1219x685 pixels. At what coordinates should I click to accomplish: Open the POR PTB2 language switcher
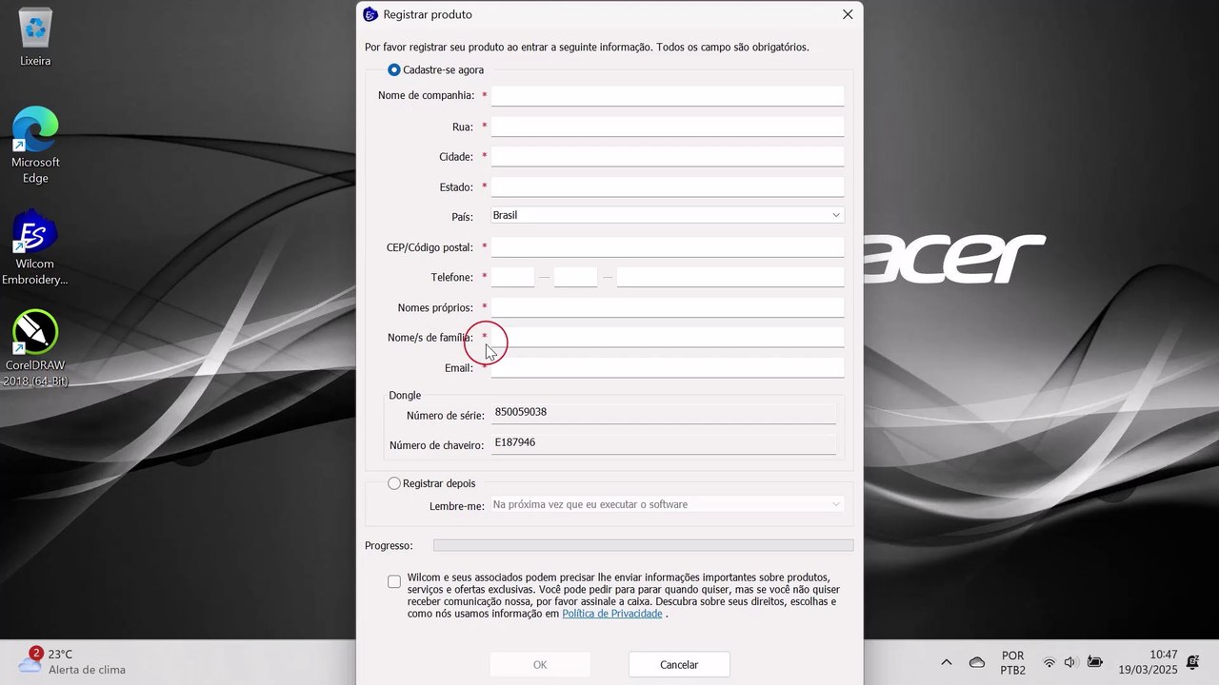tap(1013, 662)
